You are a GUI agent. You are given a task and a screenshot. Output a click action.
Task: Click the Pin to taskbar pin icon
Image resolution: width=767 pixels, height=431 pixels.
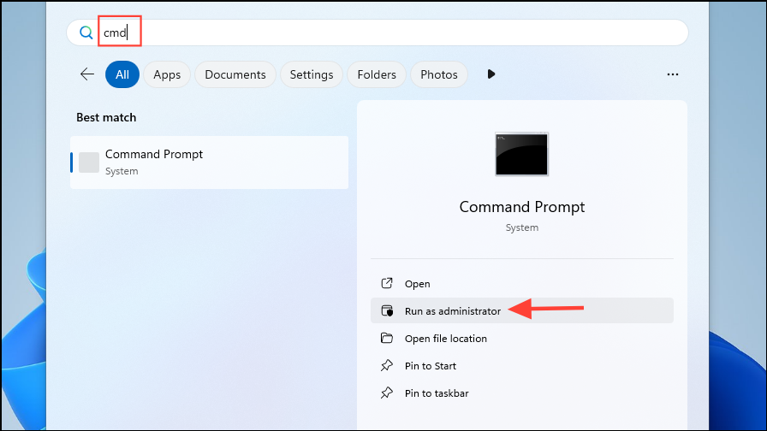click(387, 393)
